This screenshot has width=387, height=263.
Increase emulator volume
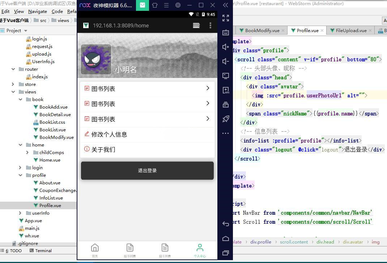click(x=225, y=47)
